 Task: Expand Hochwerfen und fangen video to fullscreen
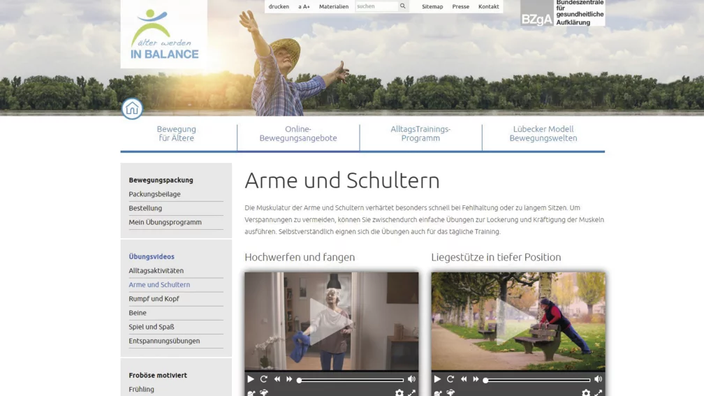411,393
